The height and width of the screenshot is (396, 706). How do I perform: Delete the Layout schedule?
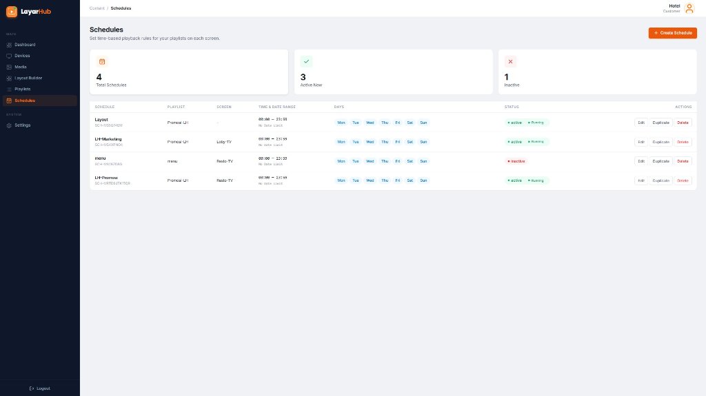tap(683, 123)
